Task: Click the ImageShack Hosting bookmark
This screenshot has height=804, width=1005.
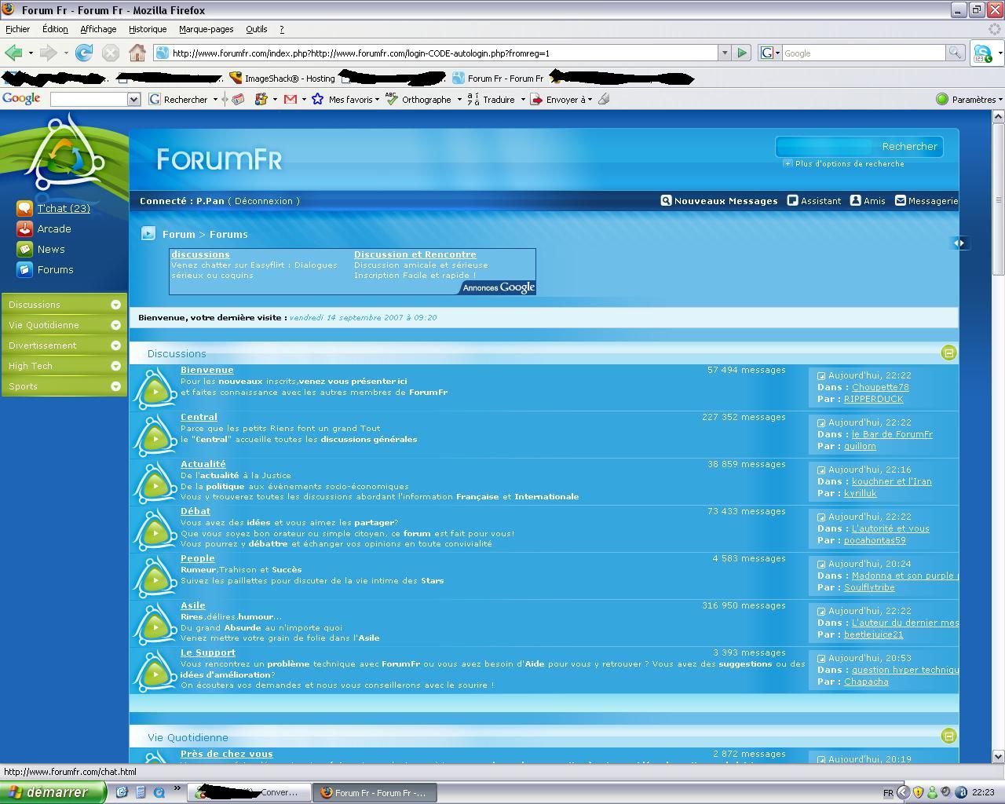Action: (282, 78)
